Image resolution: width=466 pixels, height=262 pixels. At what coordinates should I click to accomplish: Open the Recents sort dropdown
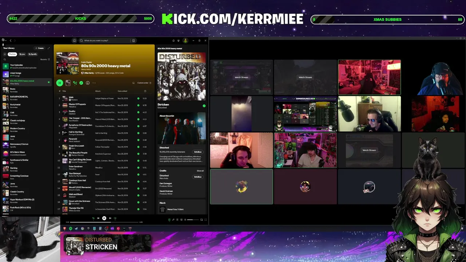[x=45, y=59]
